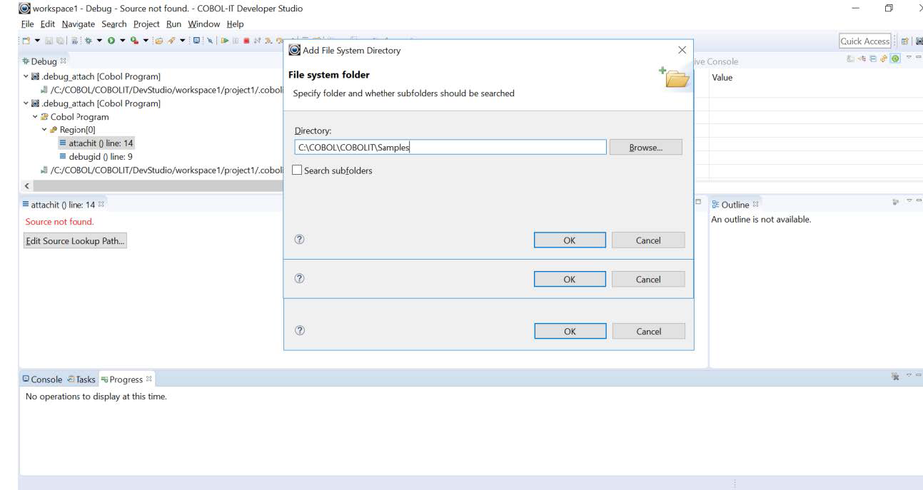Screen dimensions: 923x490
Task: Open the Run menu
Action: click(174, 24)
